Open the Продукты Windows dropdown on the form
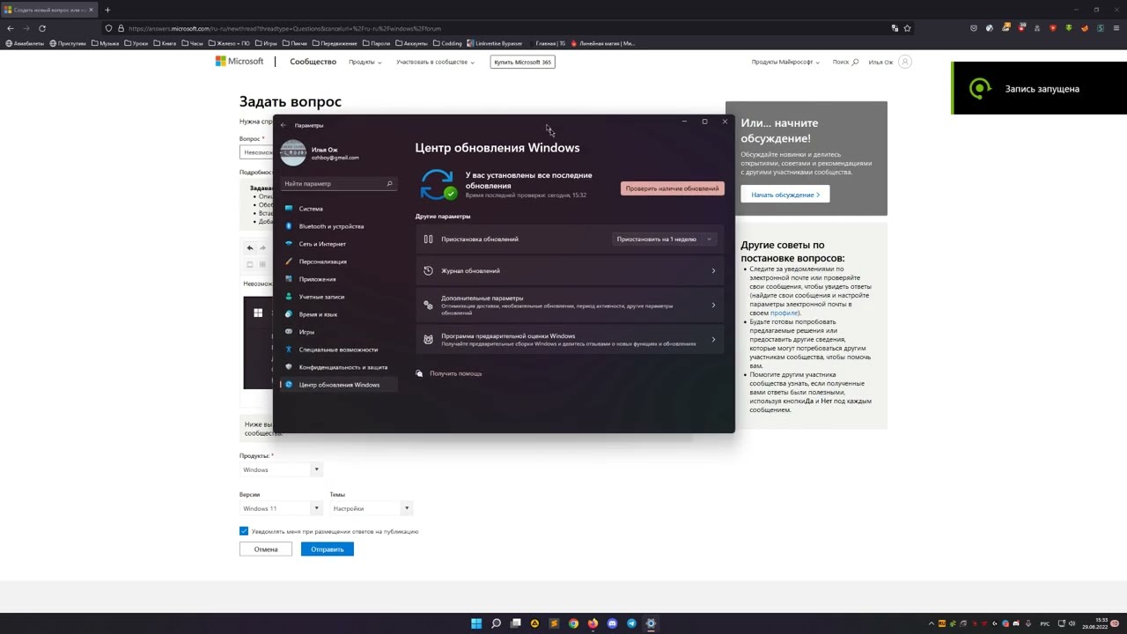1127x634 pixels. coord(281,469)
